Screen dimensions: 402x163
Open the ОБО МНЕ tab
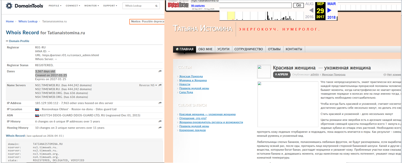point(205,49)
